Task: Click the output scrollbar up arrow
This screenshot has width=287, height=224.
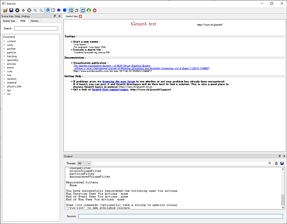Action: pos(283,169)
